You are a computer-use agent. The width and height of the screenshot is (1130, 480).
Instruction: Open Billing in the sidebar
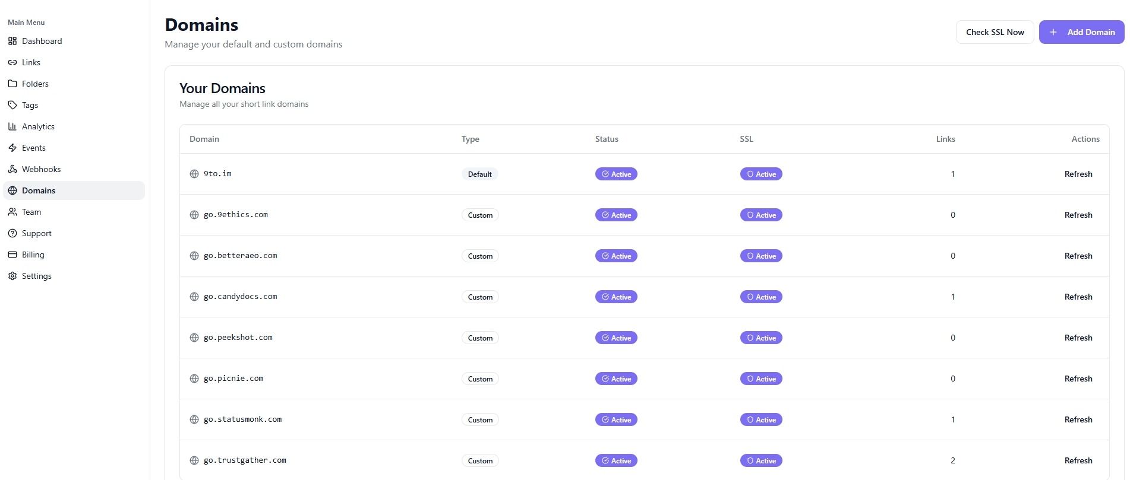pos(74,255)
